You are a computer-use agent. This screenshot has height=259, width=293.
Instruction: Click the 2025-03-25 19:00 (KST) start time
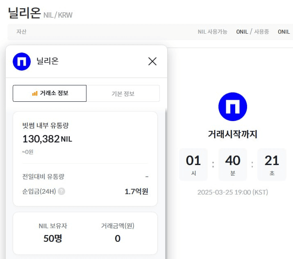(x=233, y=192)
